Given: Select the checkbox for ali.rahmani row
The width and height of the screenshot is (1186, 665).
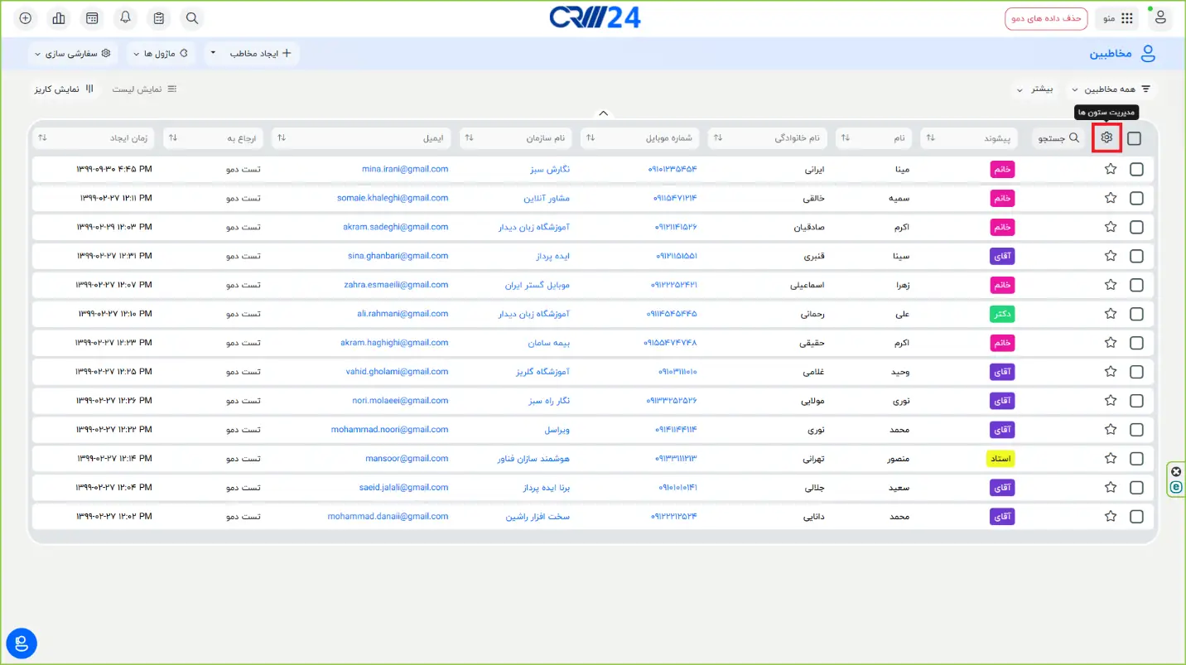Looking at the screenshot, I should coord(1136,314).
